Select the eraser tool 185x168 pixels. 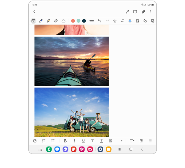56,21
